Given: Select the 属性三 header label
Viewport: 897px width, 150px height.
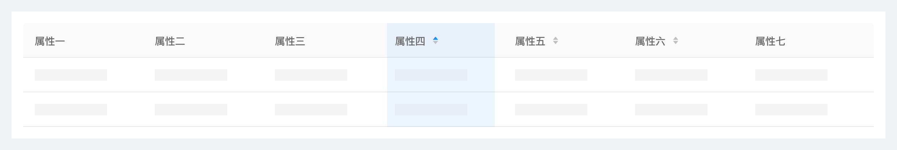Looking at the screenshot, I should 290,41.
